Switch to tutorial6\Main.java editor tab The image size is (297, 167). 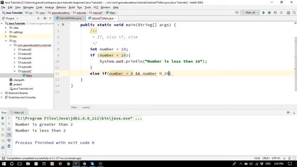[x=70, y=19]
